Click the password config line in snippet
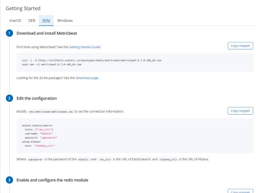This screenshot has height=193, width=256. click(x=41, y=138)
